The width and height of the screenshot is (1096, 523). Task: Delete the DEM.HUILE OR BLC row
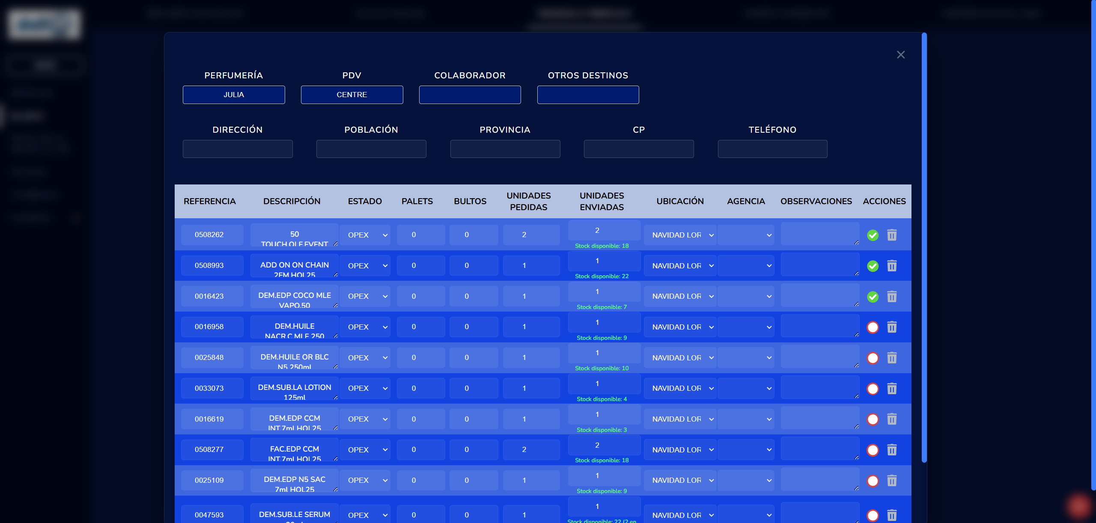[892, 358]
